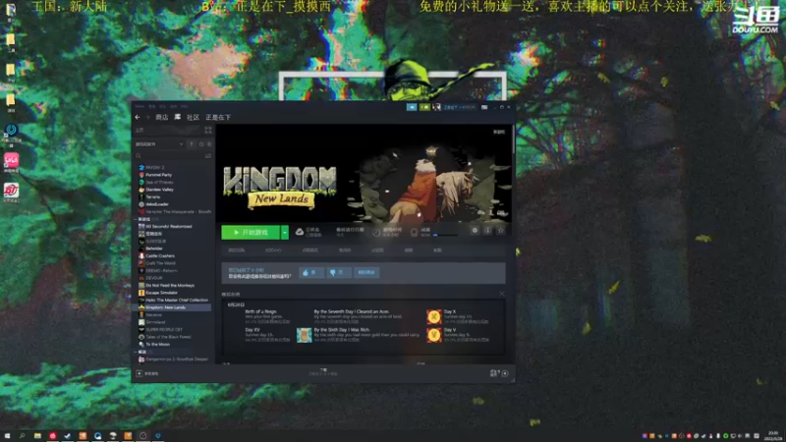The height and width of the screenshot is (442, 786).
Task: Click the library grid view icon
Action: (208, 131)
